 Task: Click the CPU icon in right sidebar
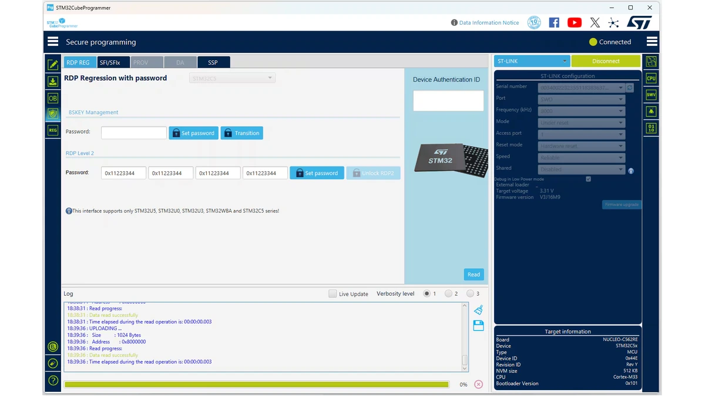[651, 78]
